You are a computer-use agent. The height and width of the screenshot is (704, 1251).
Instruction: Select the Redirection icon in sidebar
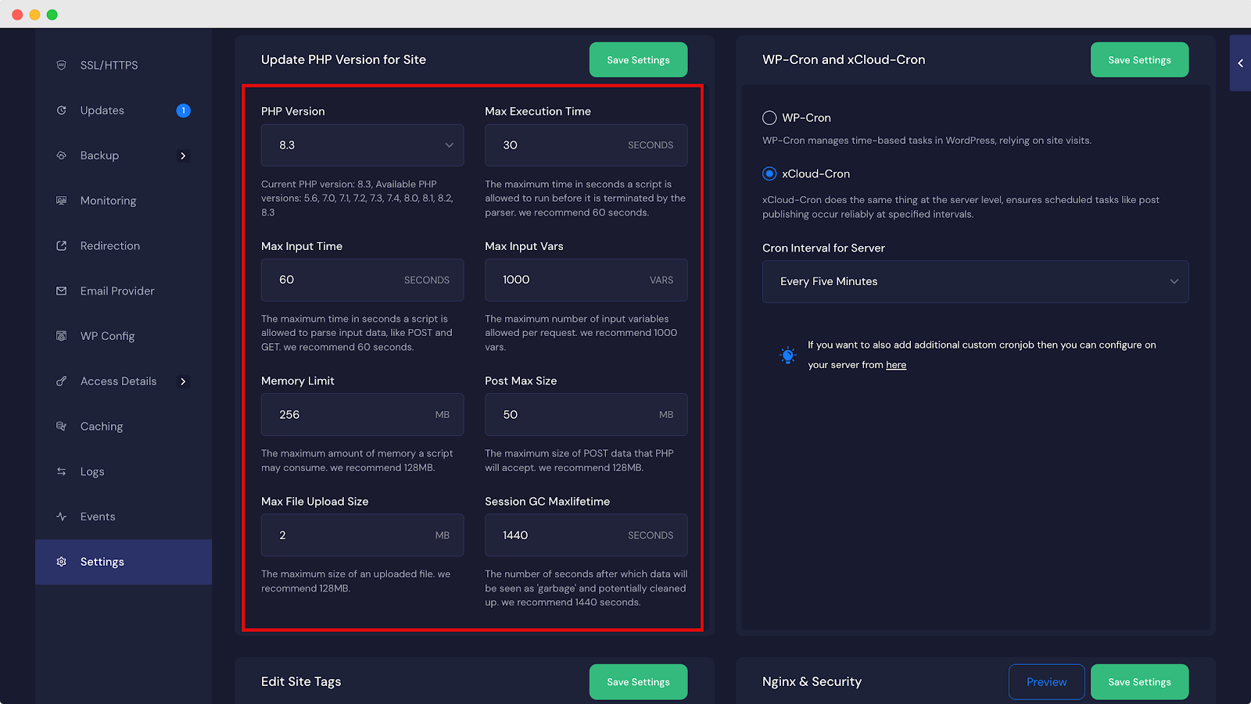(62, 245)
